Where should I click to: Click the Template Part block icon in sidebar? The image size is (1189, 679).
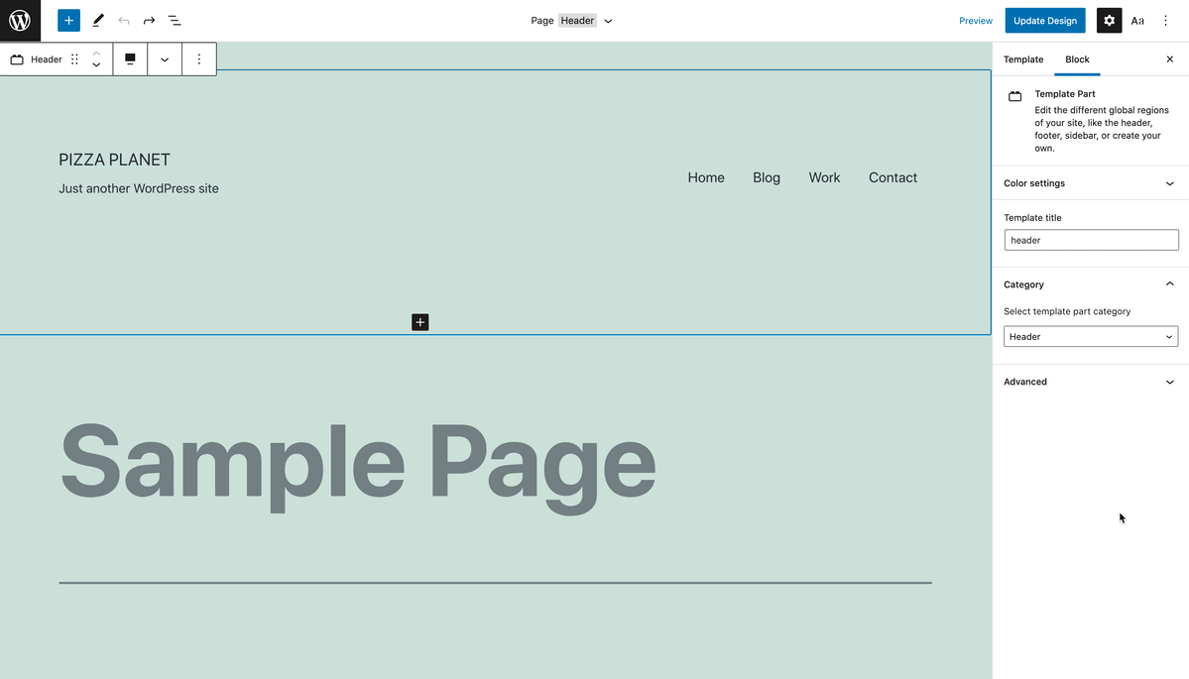coord(1014,96)
